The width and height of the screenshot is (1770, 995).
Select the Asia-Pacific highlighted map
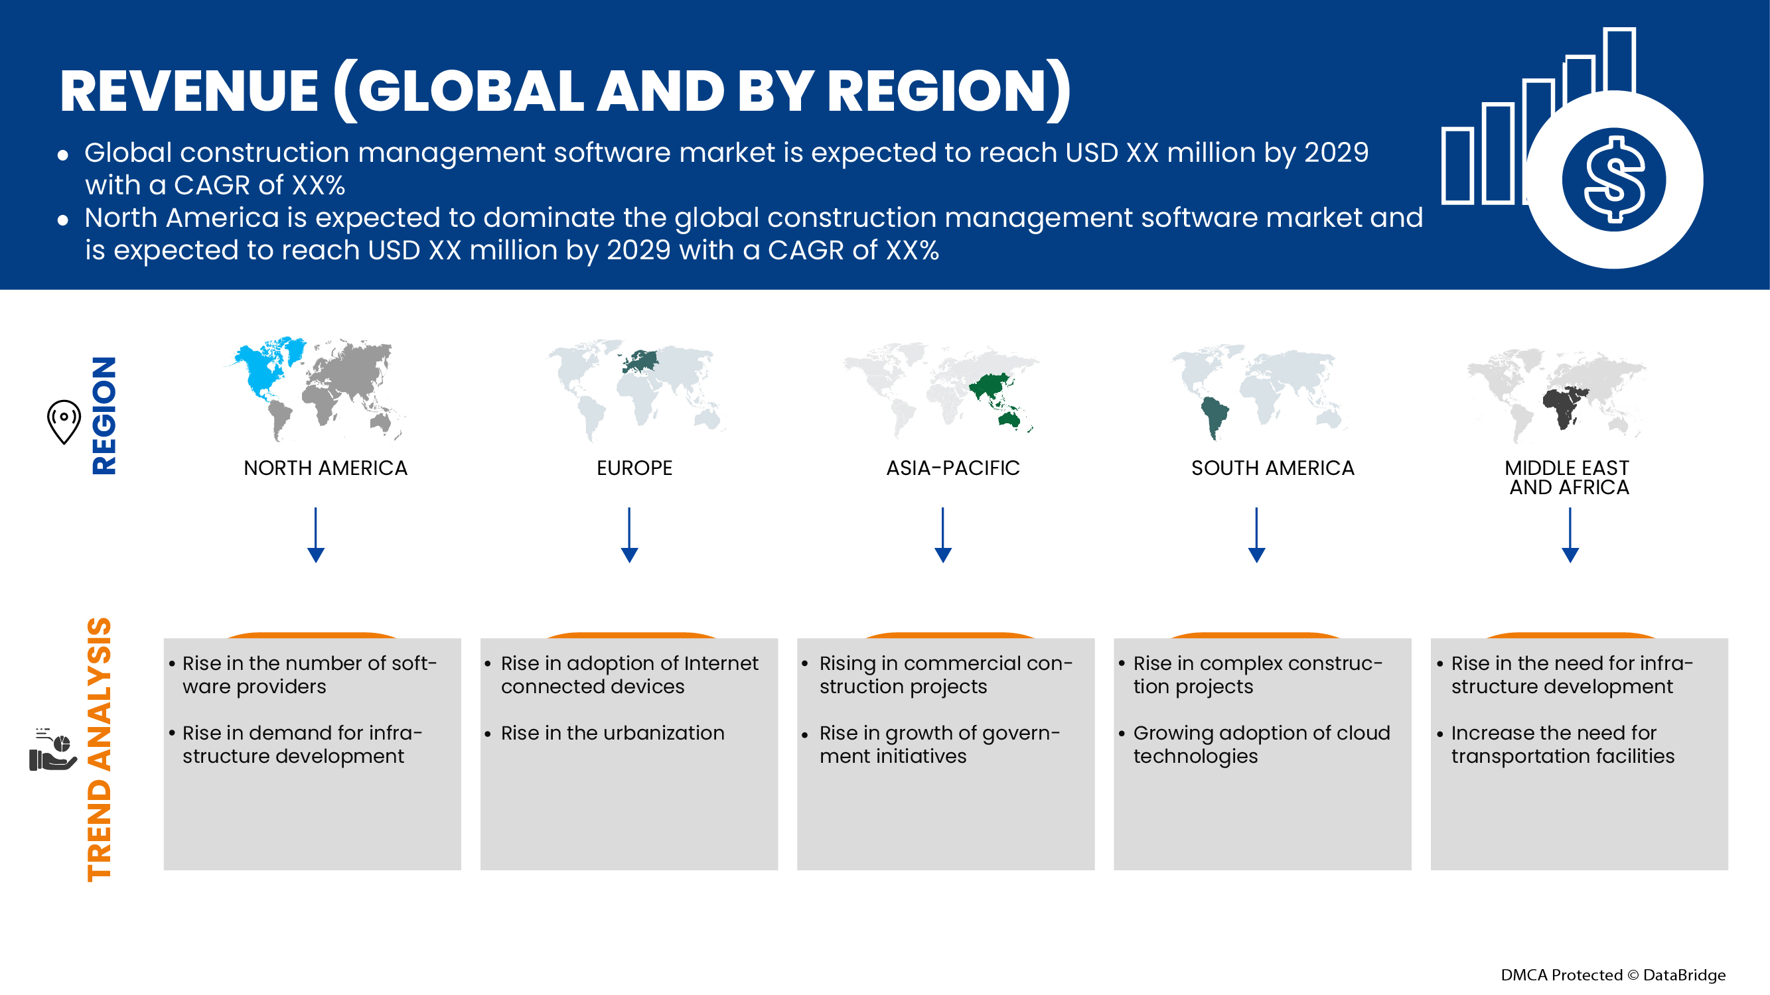click(940, 389)
